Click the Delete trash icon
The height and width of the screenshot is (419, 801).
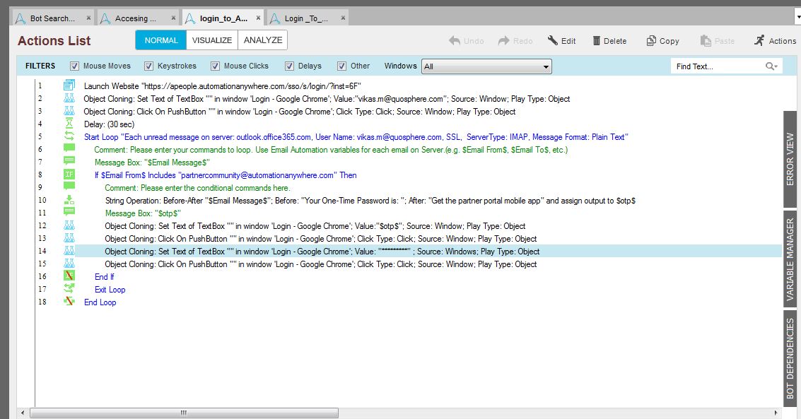pyautogui.click(x=597, y=41)
